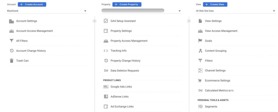Click the Data Deletion Requests Dd icon
The height and width of the screenshot is (112, 278).
(x=106, y=71)
